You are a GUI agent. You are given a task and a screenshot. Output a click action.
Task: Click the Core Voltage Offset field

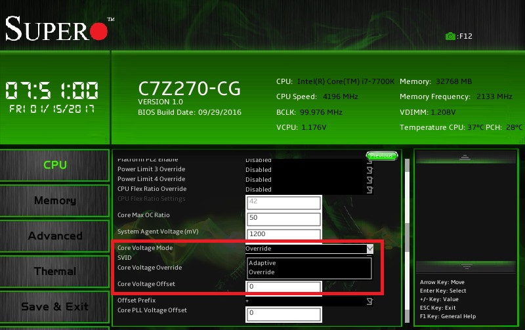click(x=283, y=287)
